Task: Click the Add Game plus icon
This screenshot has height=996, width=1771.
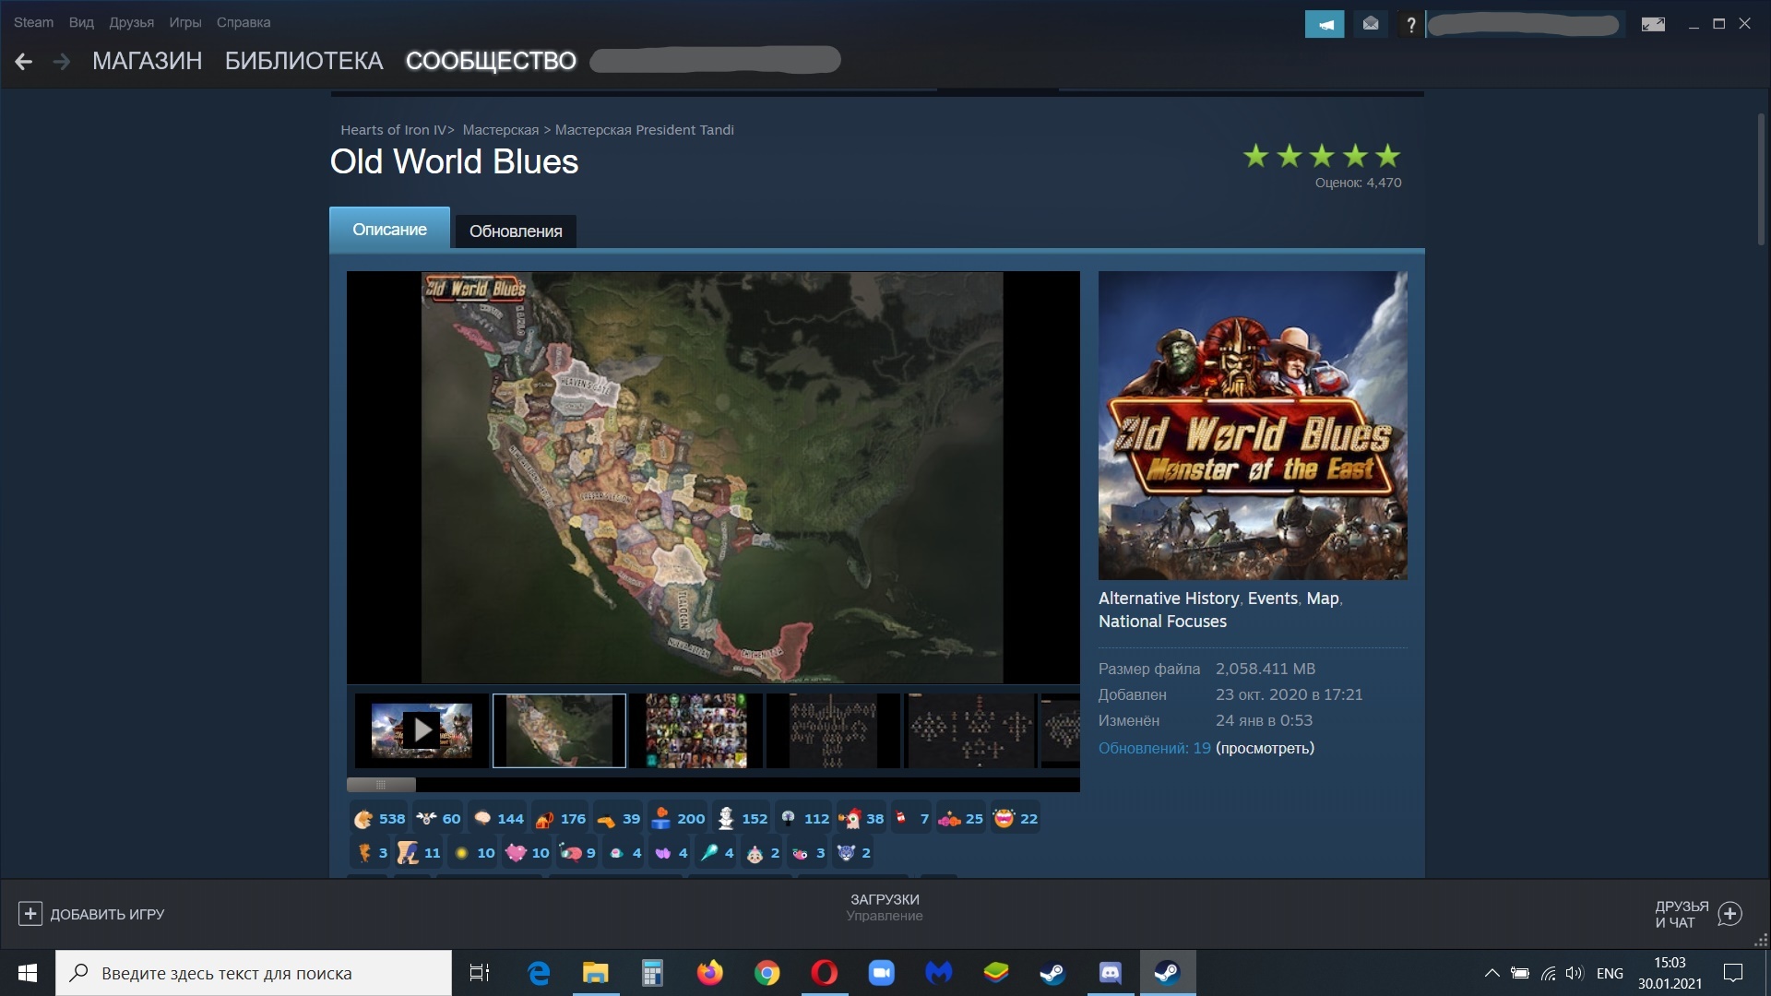Action: click(30, 914)
